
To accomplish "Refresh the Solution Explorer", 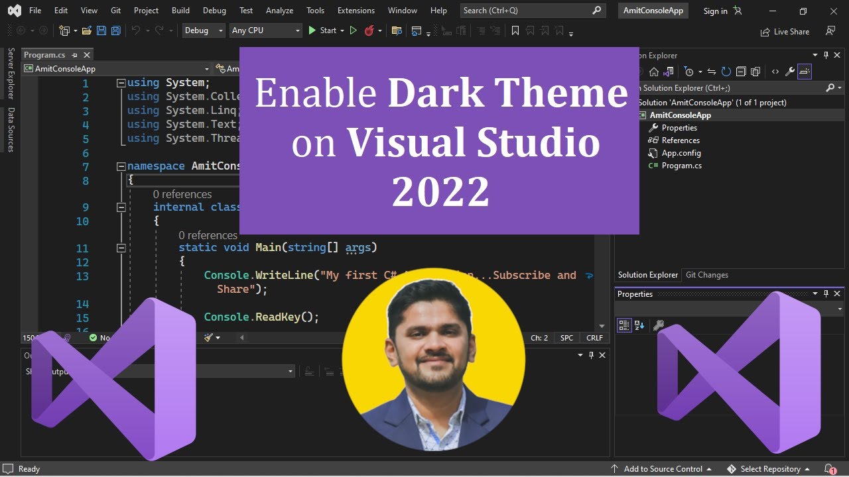I will click(x=726, y=72).
